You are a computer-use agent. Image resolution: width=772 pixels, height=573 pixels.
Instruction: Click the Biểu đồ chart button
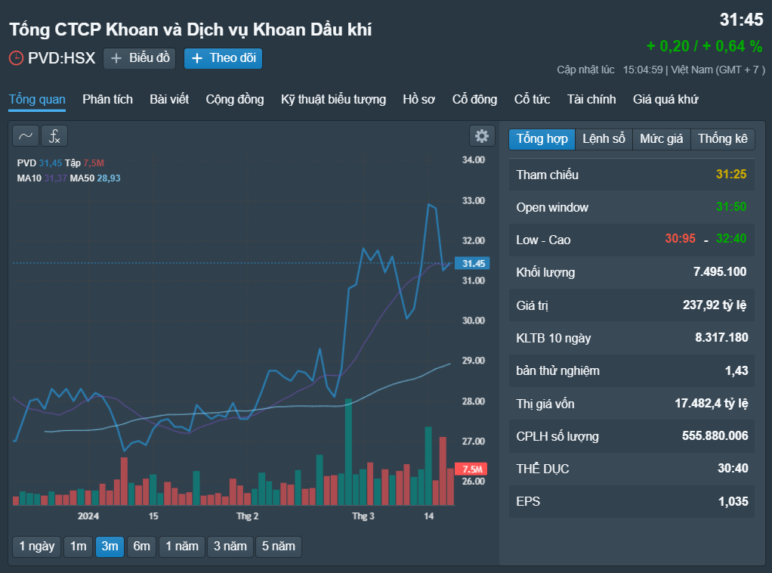click(140, 59)
